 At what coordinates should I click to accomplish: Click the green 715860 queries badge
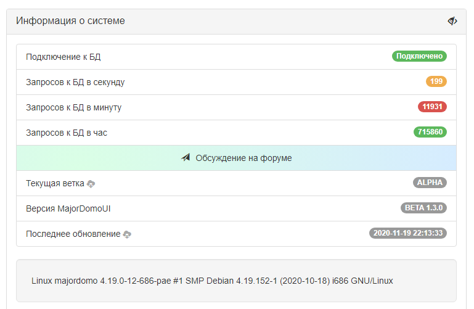[x=430, y=132]
